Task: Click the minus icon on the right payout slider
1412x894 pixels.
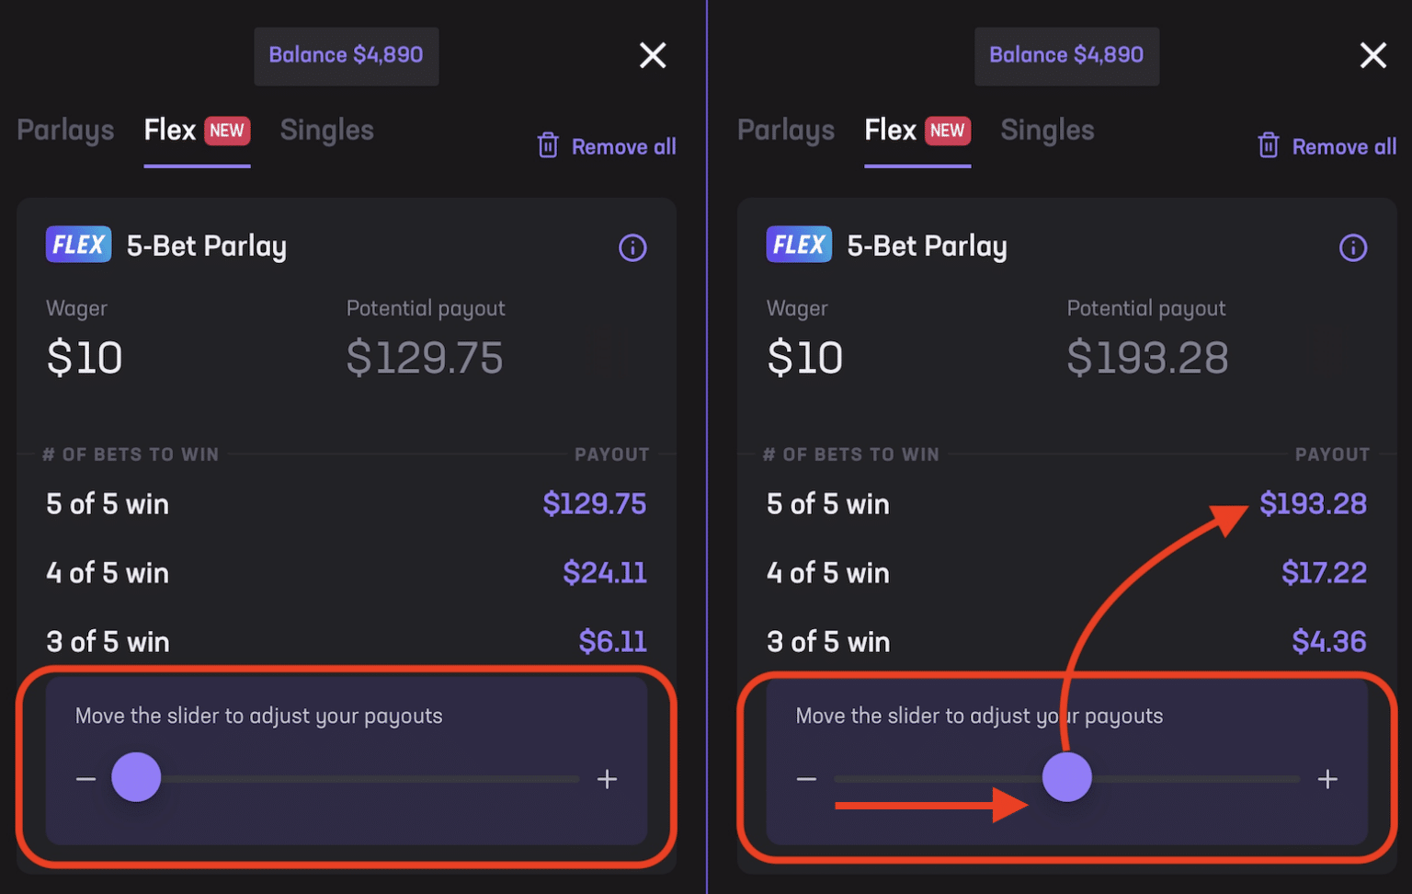Action: pyautogui.click(x=806, y=778)
